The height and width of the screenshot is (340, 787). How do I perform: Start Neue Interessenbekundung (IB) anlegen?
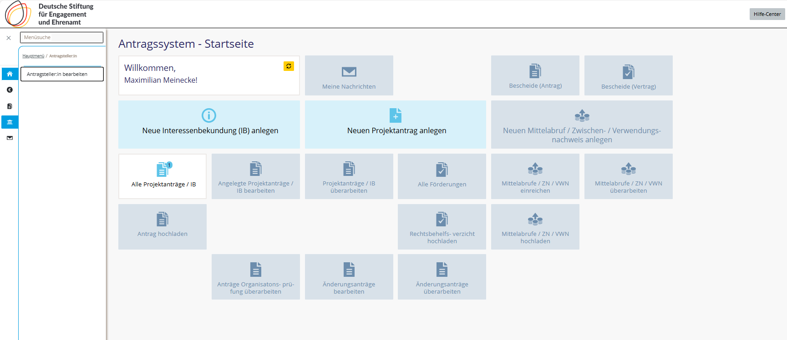pyautogui.click(x=209, y=125)
